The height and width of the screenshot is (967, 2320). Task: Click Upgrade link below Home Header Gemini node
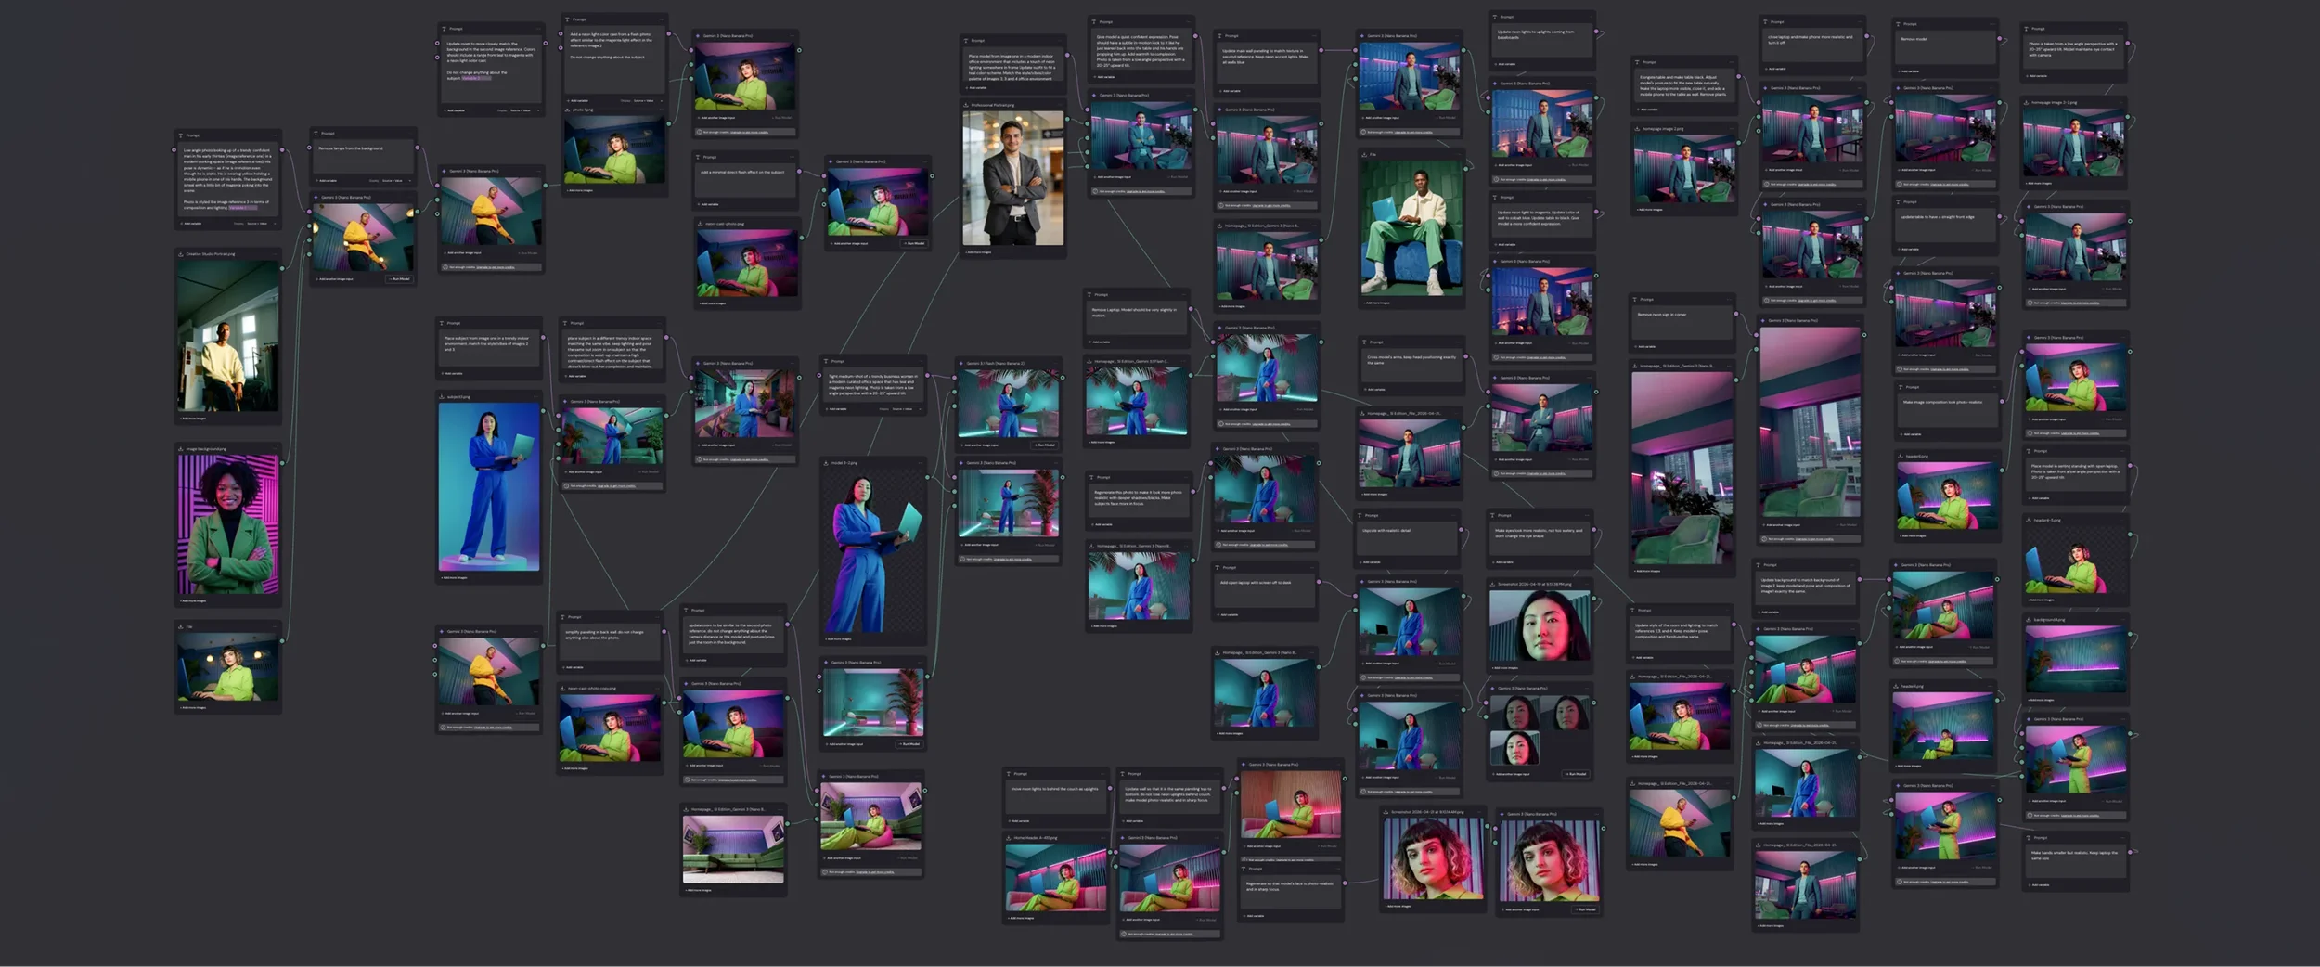coord(1174,934)
